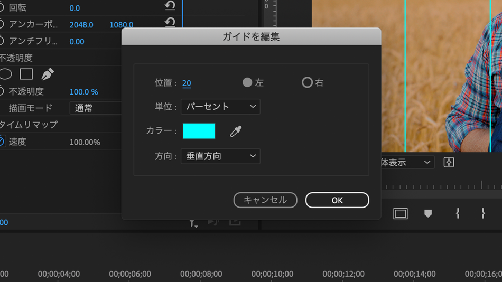
Task: Click the settings icon beside 全体表示 dropdown
Action: 449,163
